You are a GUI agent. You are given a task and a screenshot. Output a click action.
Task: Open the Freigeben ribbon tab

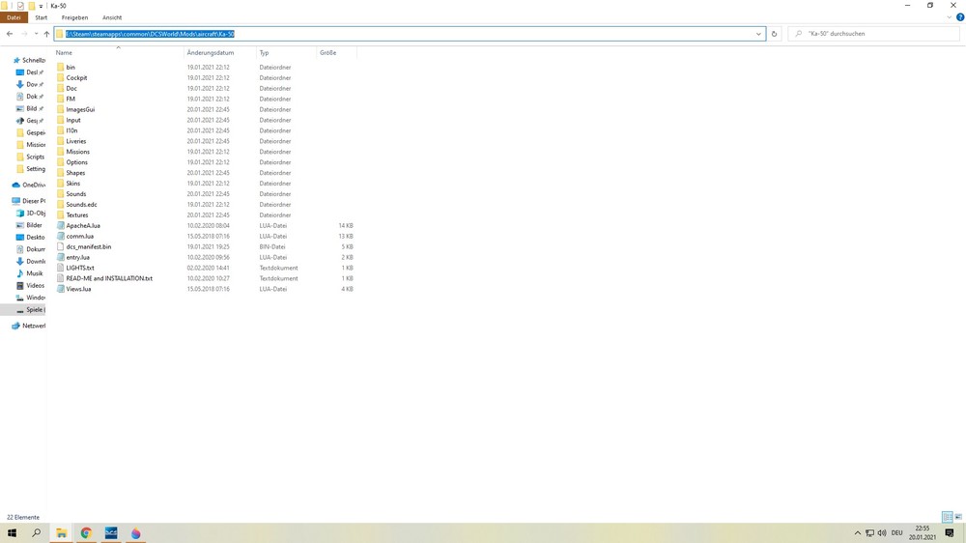(74, 17)
